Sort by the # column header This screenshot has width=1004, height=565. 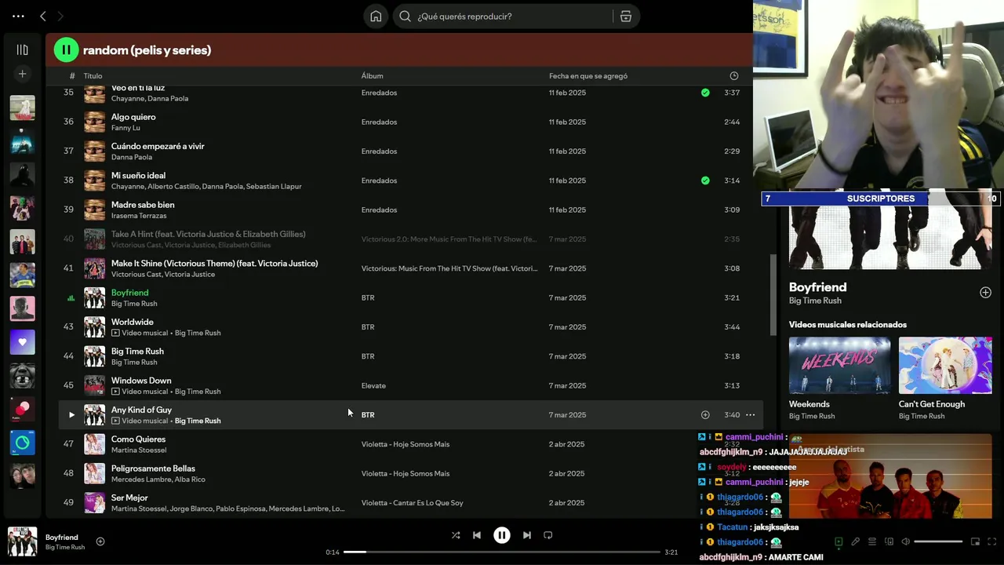[72, 76]
